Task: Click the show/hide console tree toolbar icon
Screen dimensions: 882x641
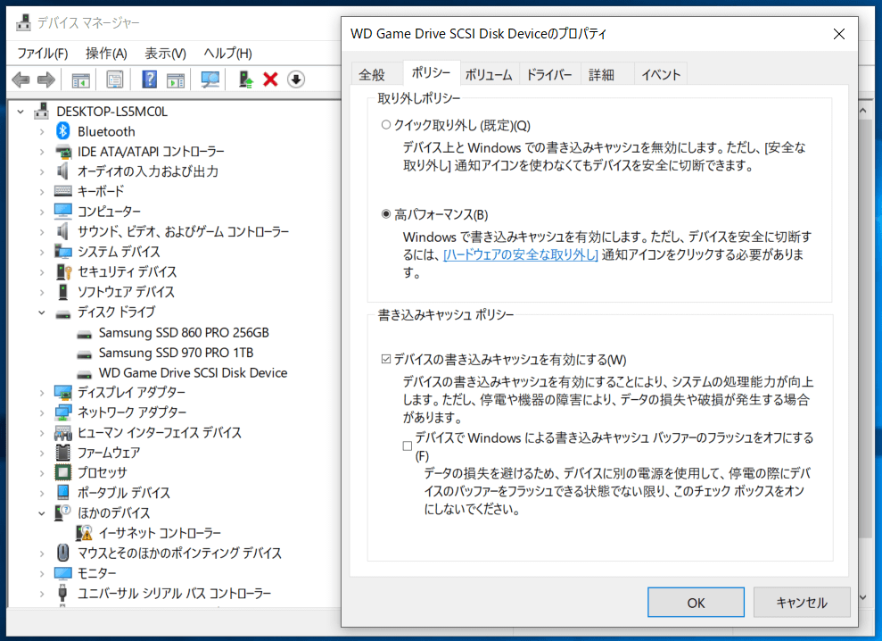Action: coord(81,80)
